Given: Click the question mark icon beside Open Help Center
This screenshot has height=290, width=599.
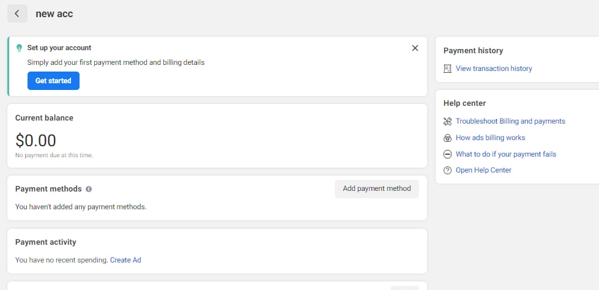Looking at the screenshot, I should pos(447,171).
